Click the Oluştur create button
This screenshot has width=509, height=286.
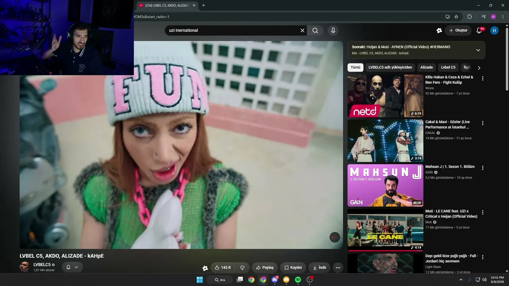pyautogui.click(x=458, y=31)
